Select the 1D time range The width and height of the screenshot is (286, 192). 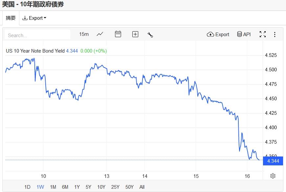(x=27, y=187)
